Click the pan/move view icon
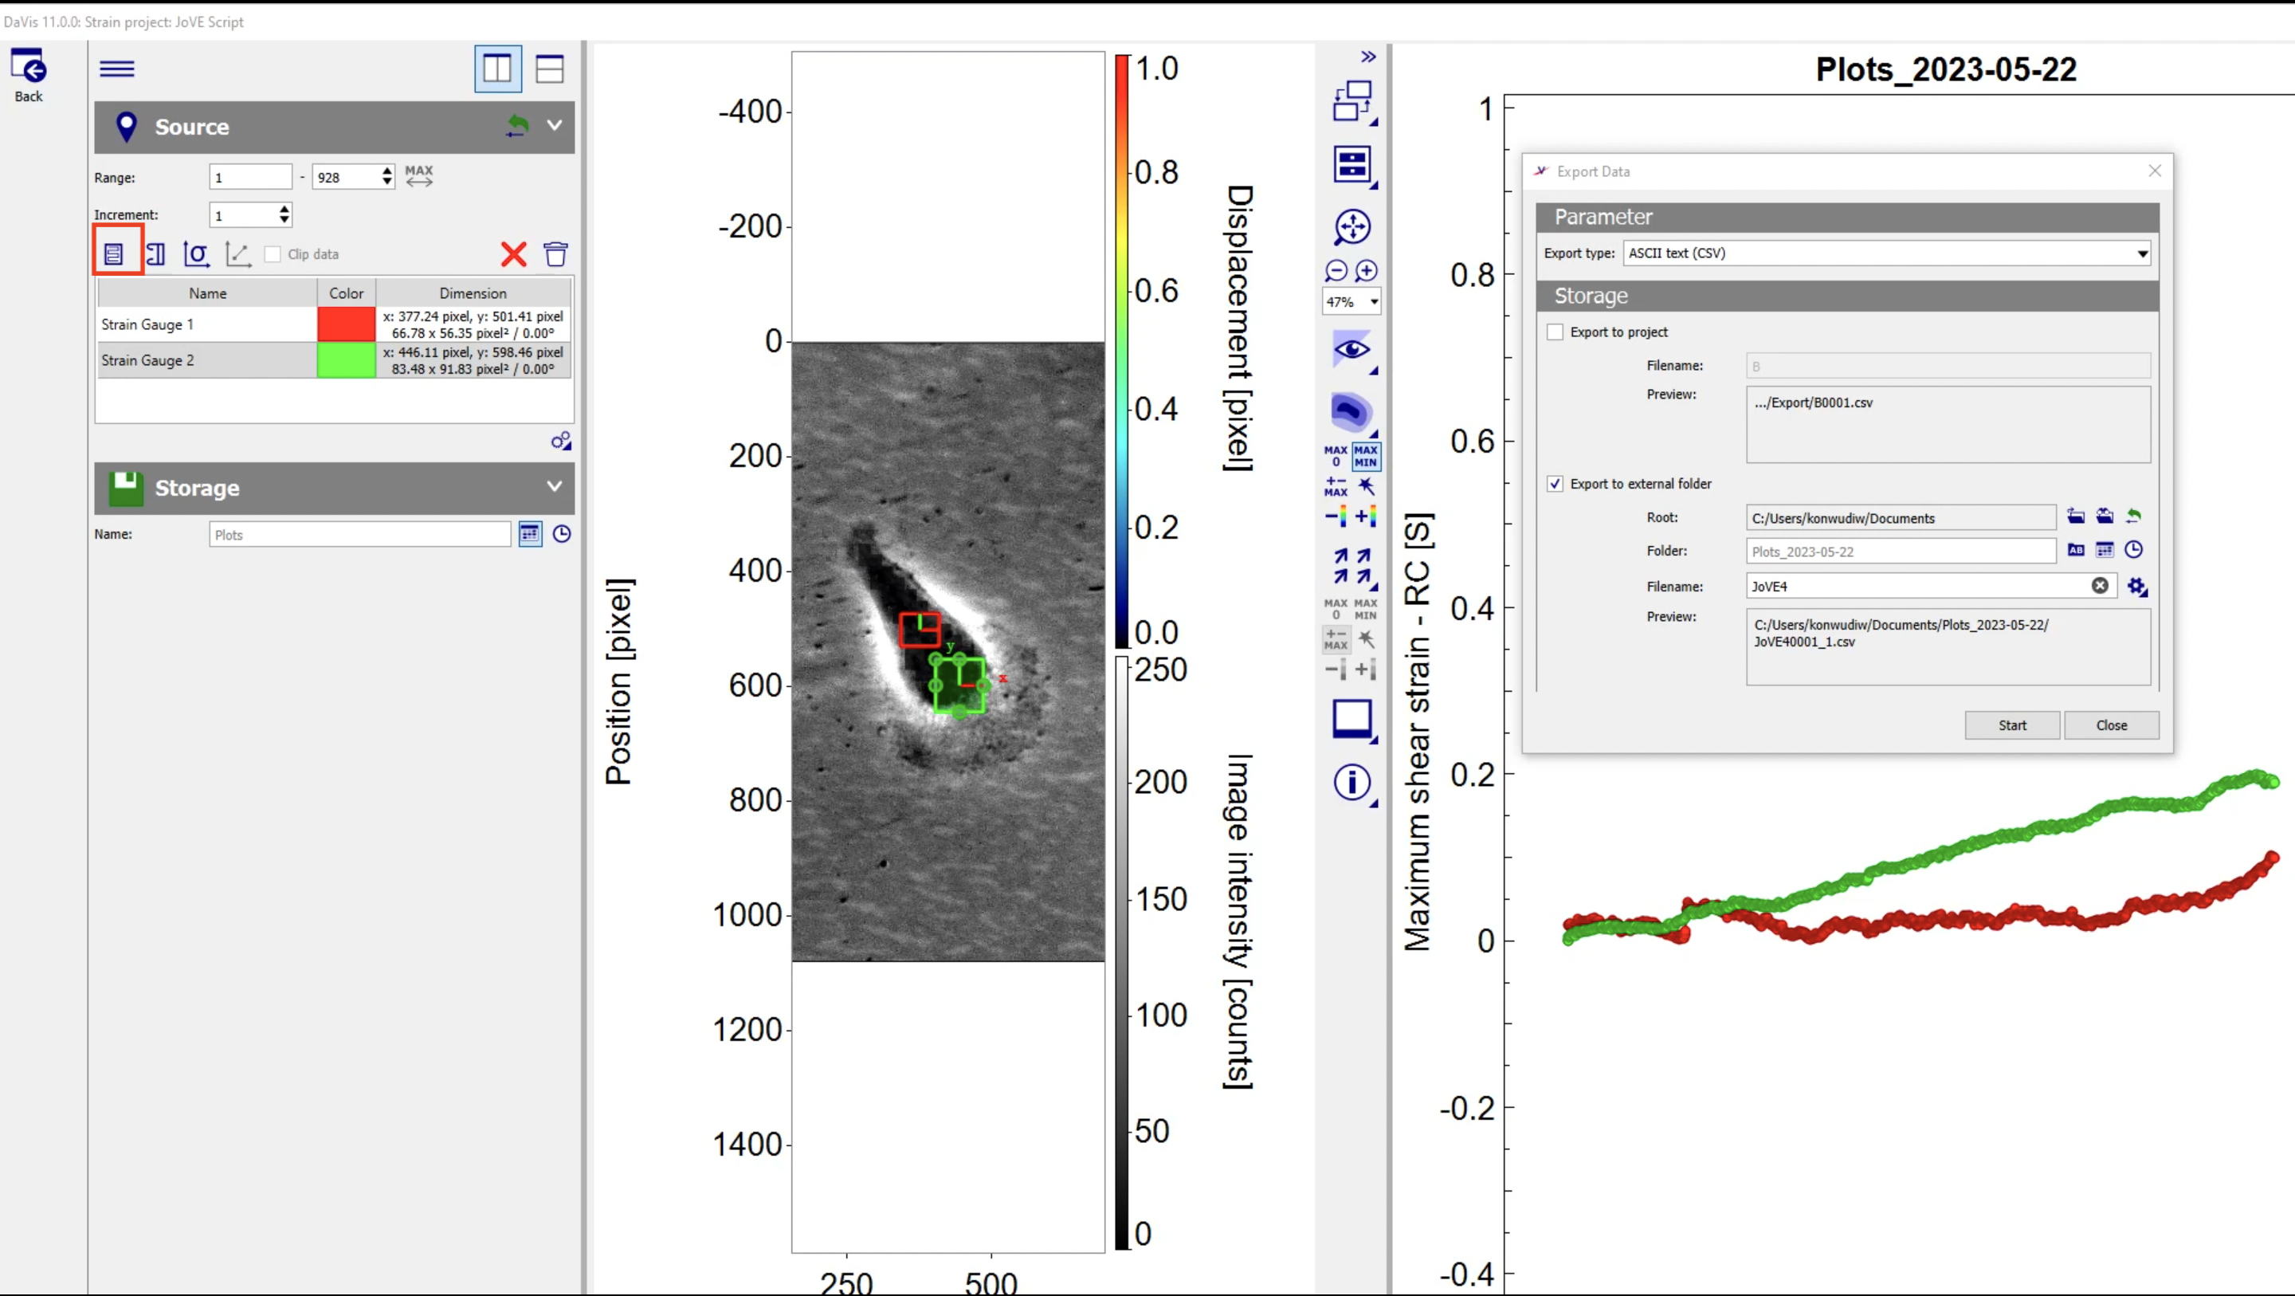The width and height of the screenshot is (2295, 1296). pos(1351,226)
